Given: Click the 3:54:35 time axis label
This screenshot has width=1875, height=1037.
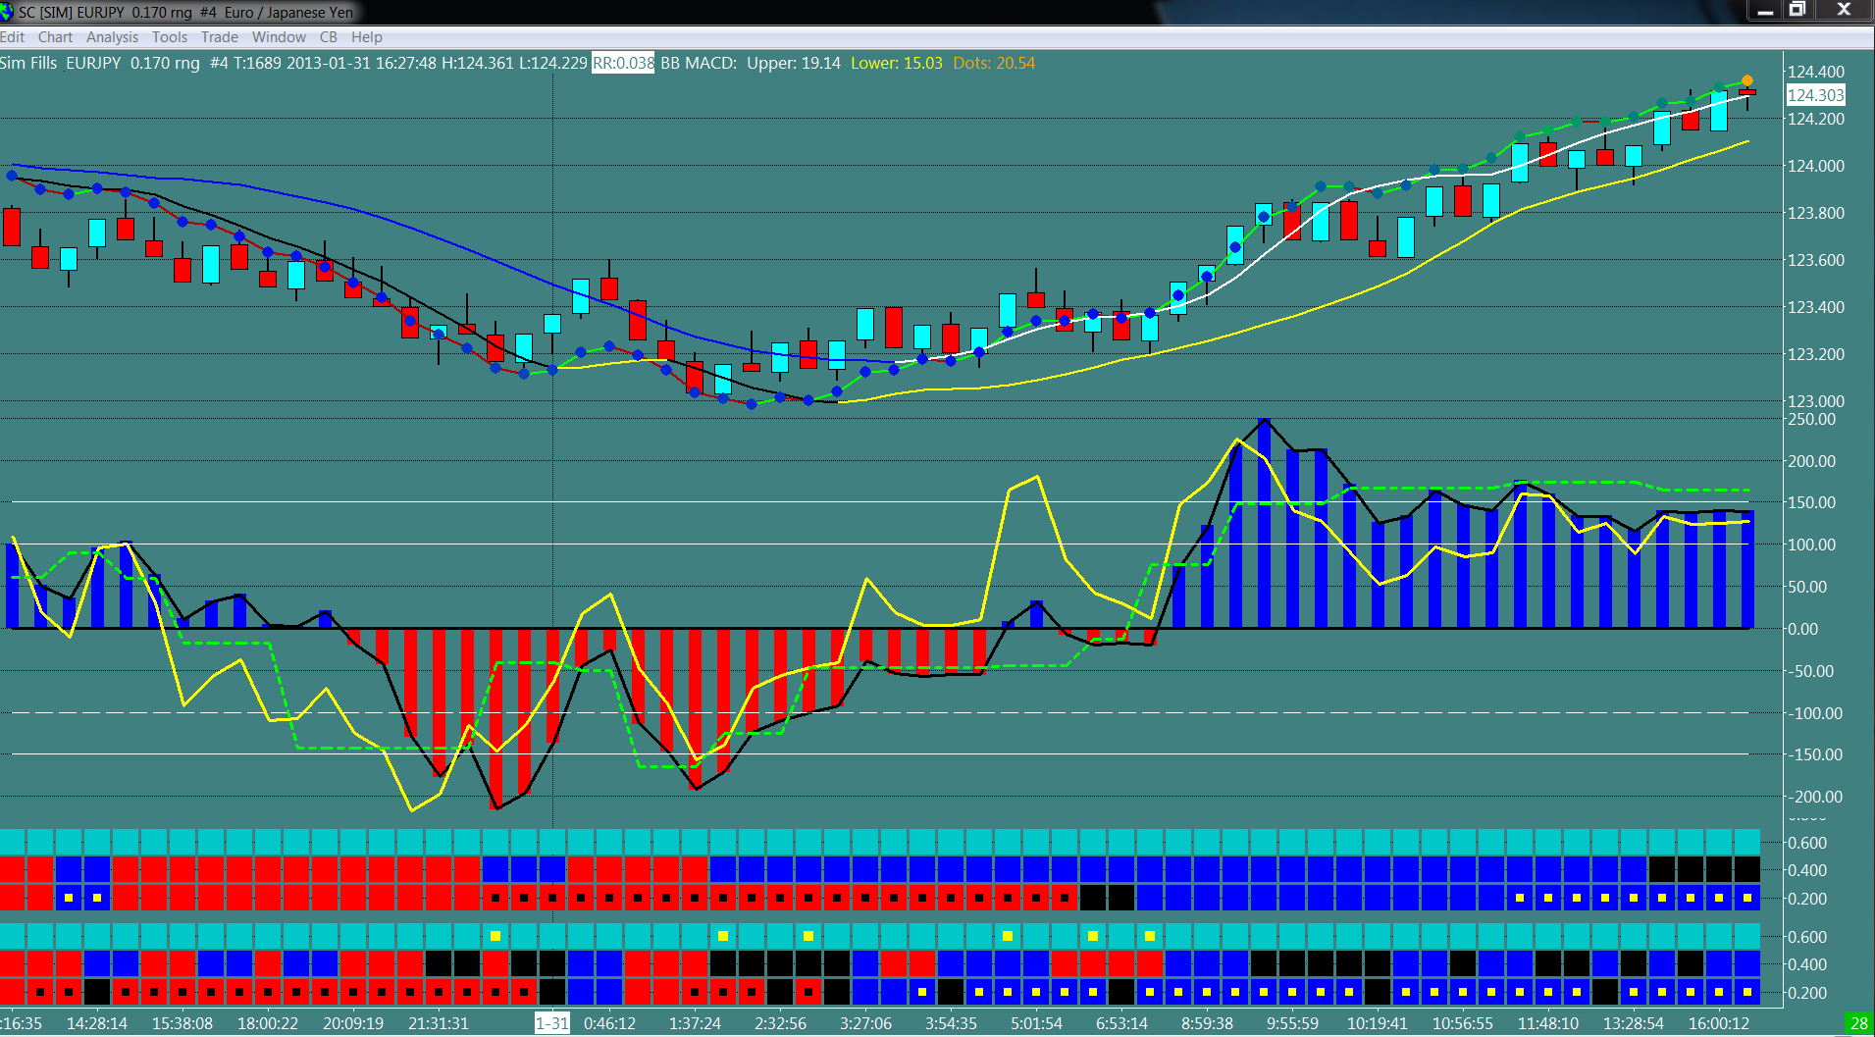Looking at the screenshot, I should coord(951,1023).
